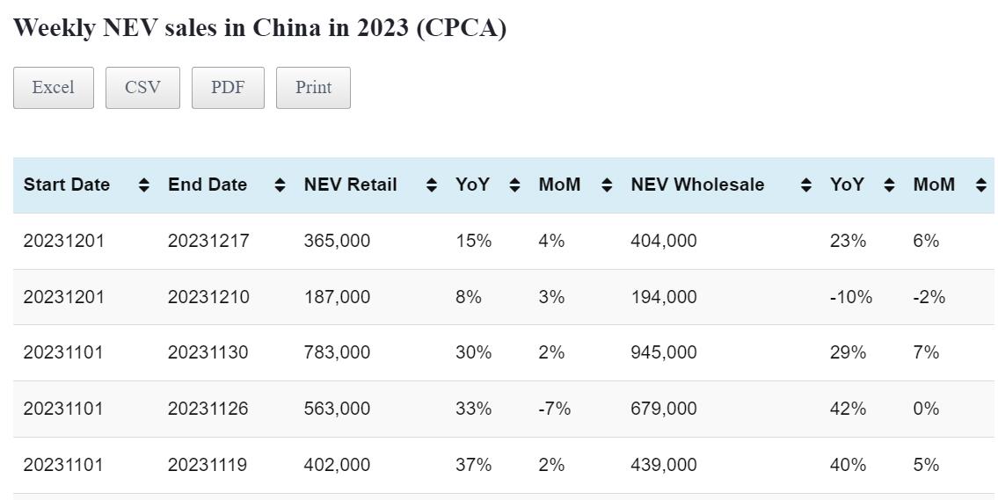Export the table with the Excel button
The image size is (998, 500).
[54, 88]
